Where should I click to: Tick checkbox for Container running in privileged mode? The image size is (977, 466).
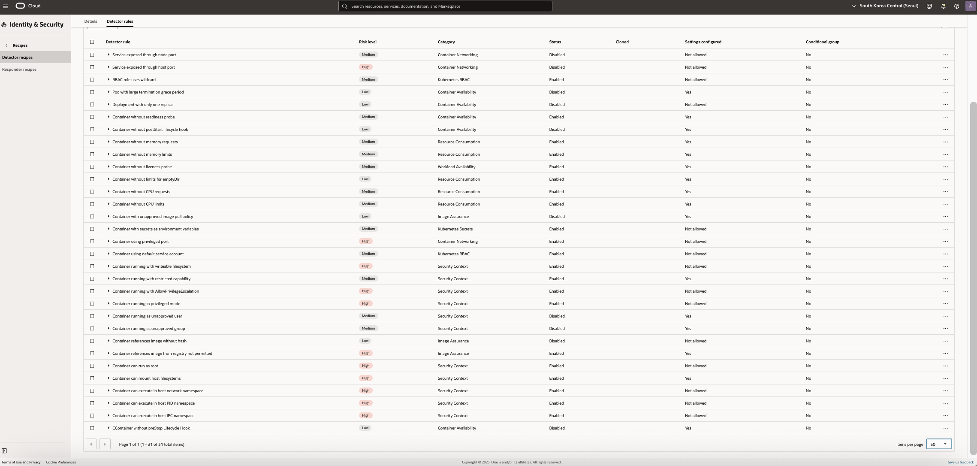pos(92,304)
